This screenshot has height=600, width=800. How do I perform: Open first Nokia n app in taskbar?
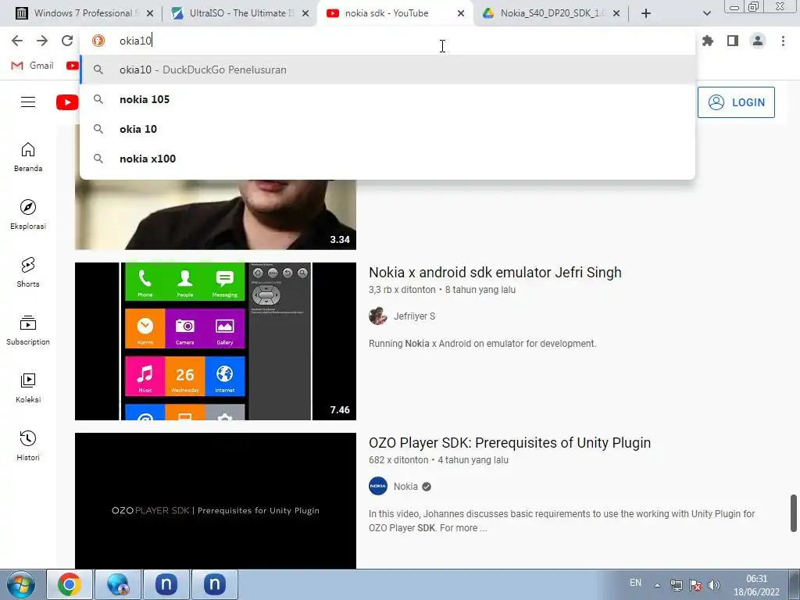166,584
